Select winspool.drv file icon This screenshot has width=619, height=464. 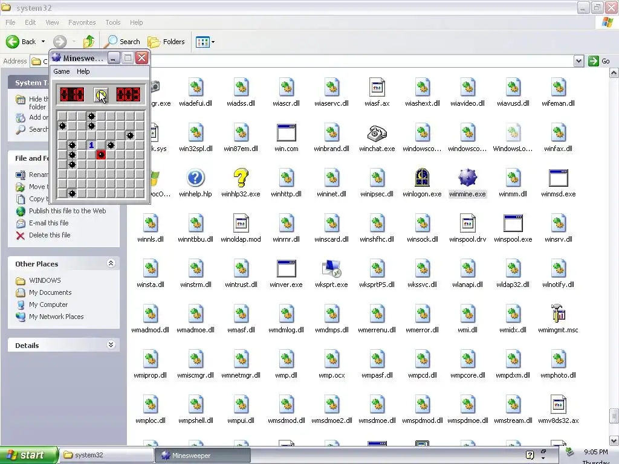coord(467,224)
